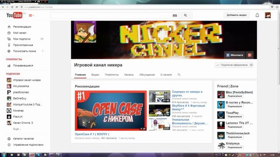Viewport: 280px width, 157px height.
Task: Open TheUniverseJack channel name
Action: tap(238, 133)
